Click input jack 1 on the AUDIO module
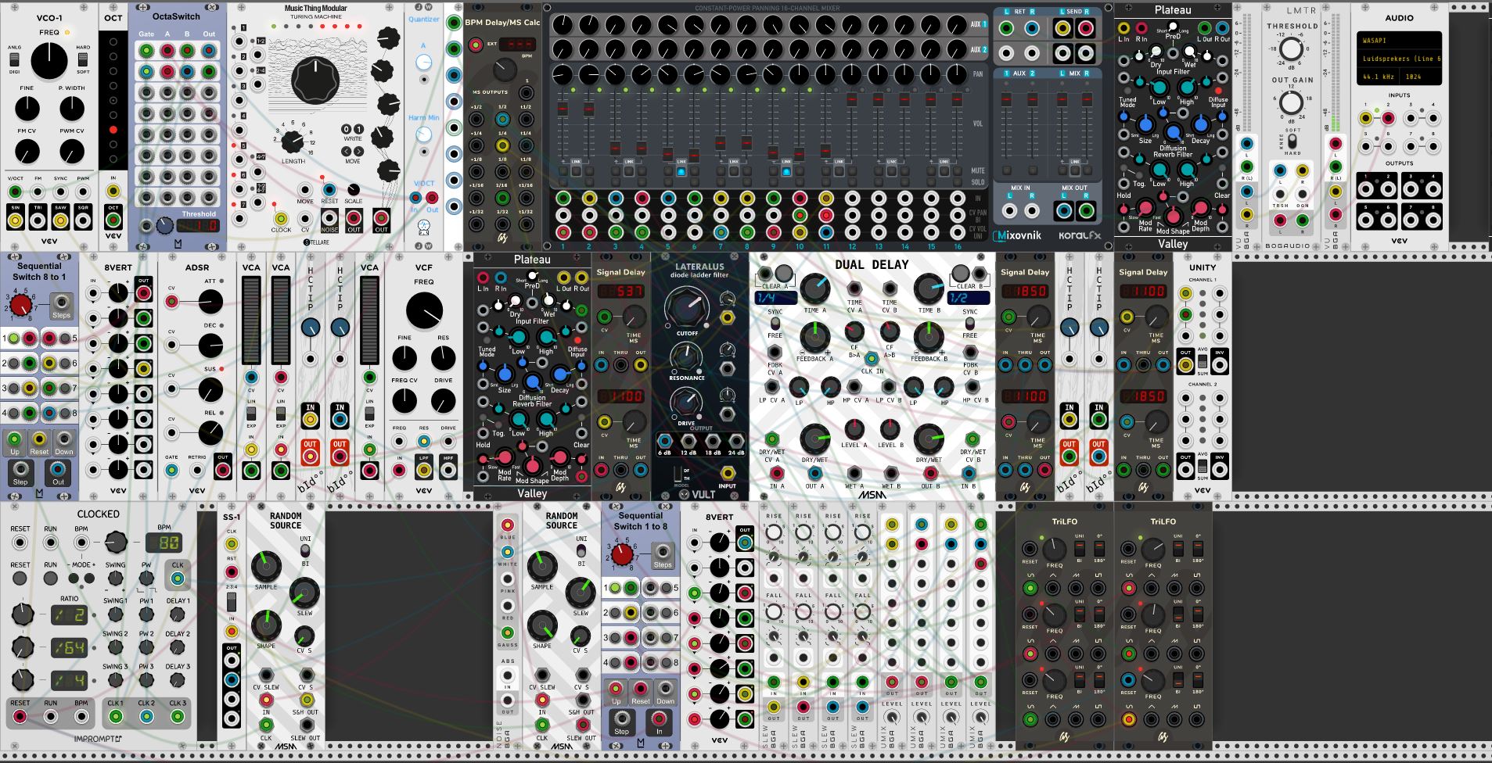This screenshot has height=763, width=1492. (1366, 119)
